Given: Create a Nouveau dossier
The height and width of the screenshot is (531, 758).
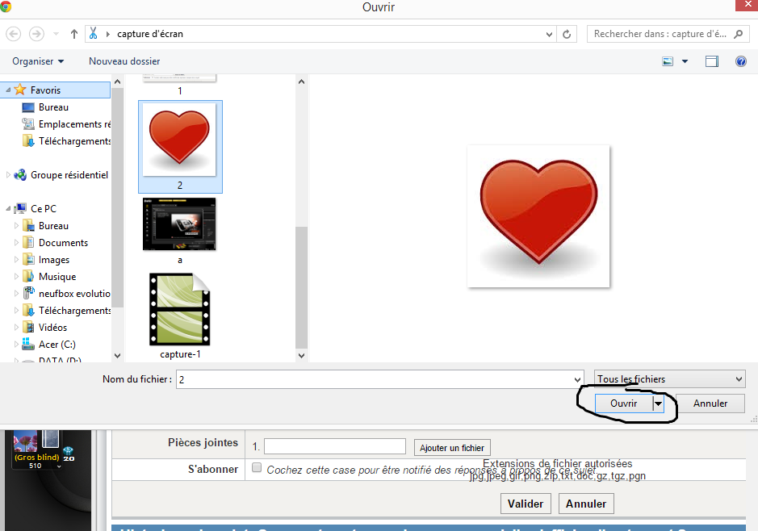Looking at the screenshot, I should tap(124, 61).
